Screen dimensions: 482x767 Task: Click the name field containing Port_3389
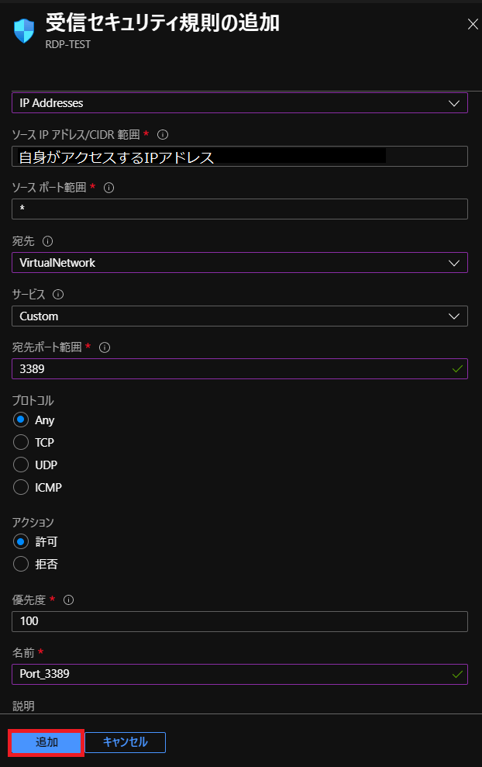239,674
